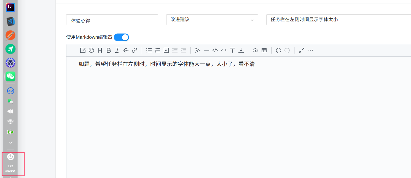Insert a task checkbox list

pyautogui.click(x=166, y=50)
